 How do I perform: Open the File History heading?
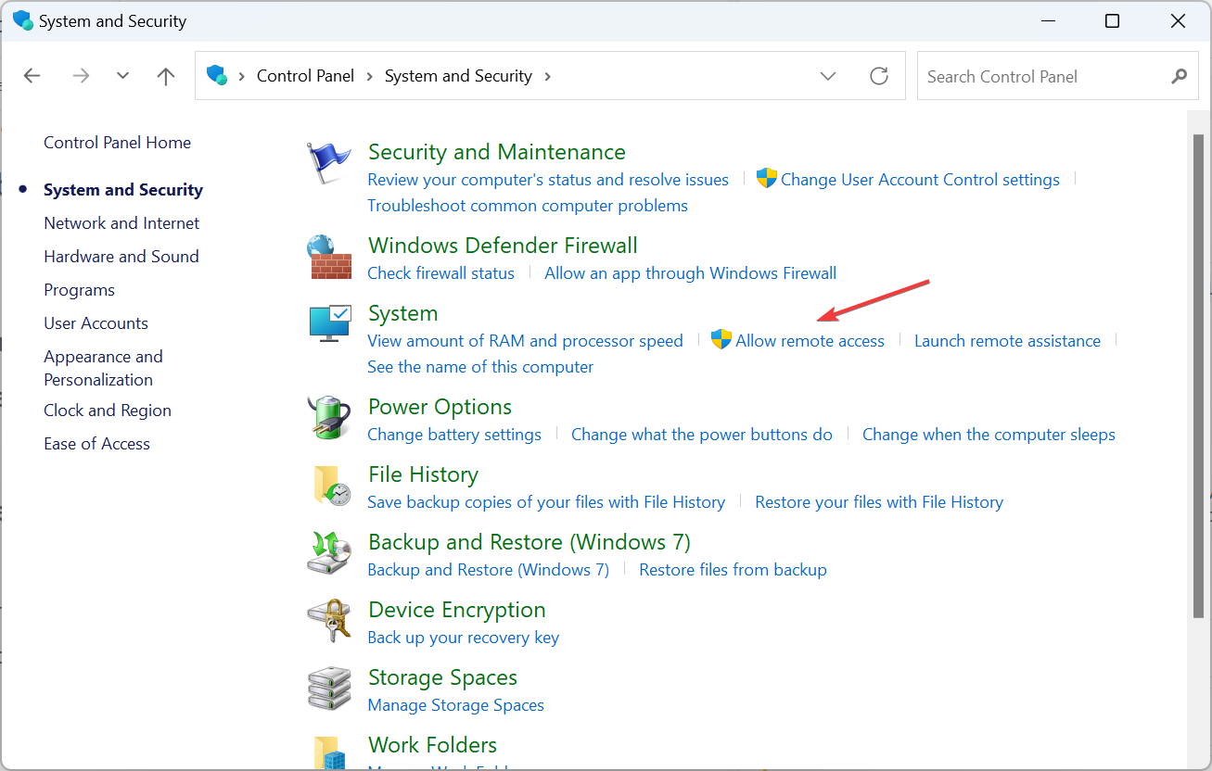pos(423,474)
